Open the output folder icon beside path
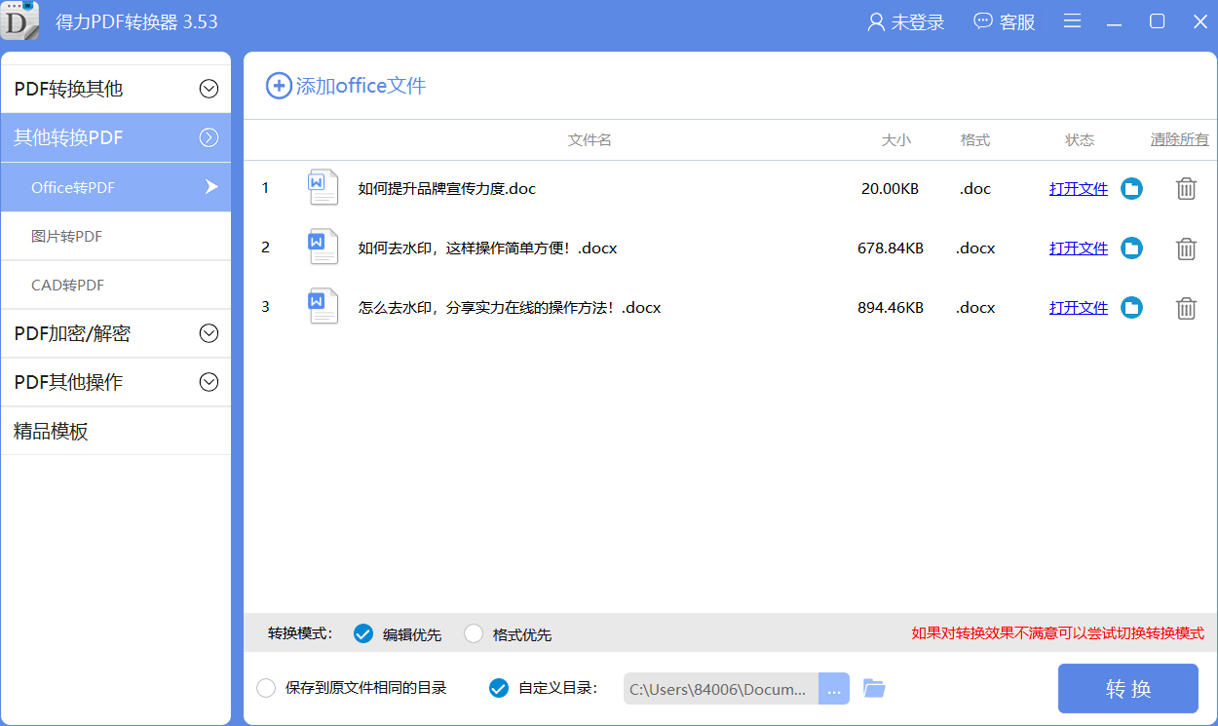The height and width of the screenshot is (726, 1218). [874, 689]
